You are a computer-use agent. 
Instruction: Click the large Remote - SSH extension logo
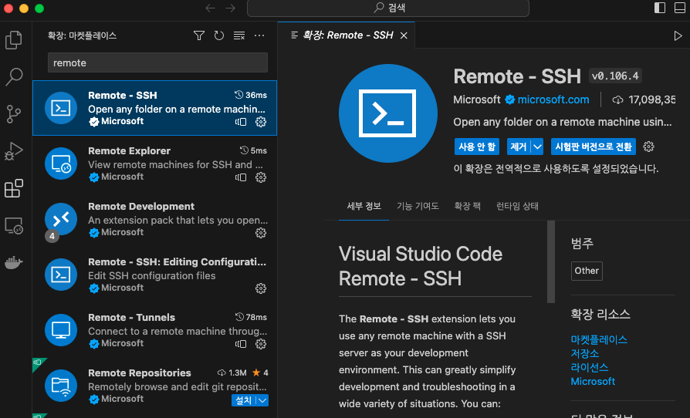coord(387,113)
